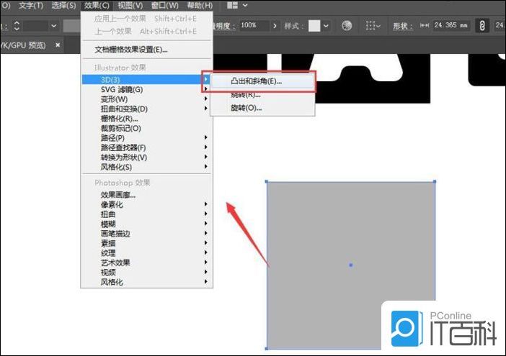Expand the opacity slider arrow
Viewport: 506px width, 356px height.
tap(275, 26)
